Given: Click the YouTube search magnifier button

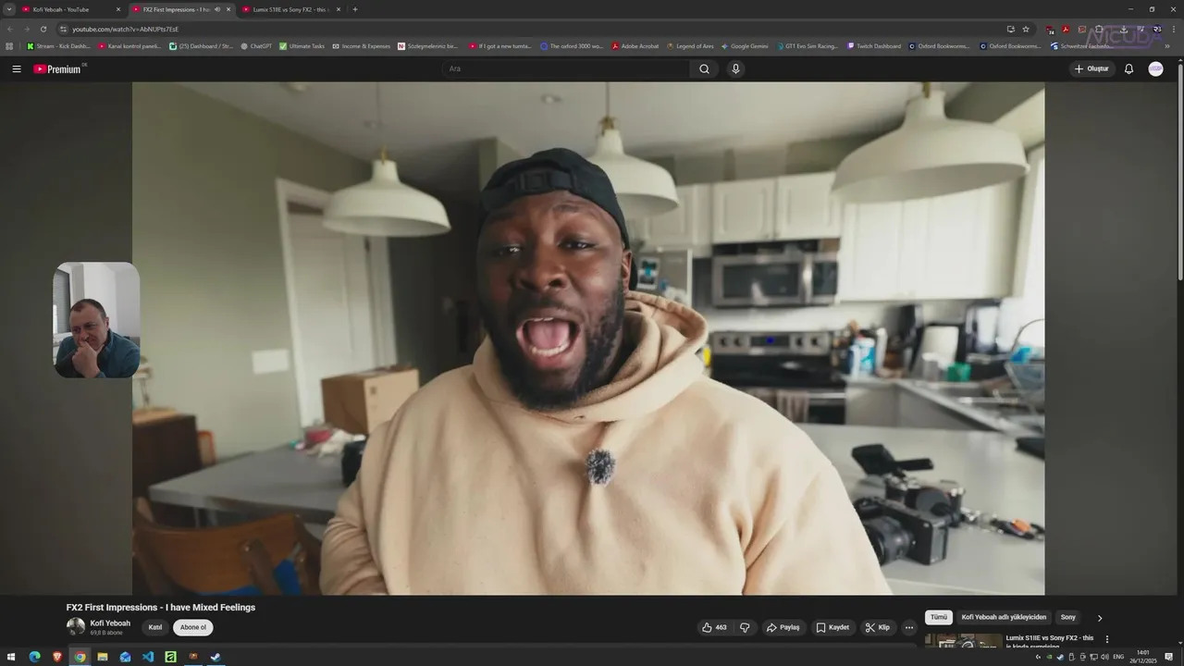Looking at the screenshot, I should (x=704, y=68).
